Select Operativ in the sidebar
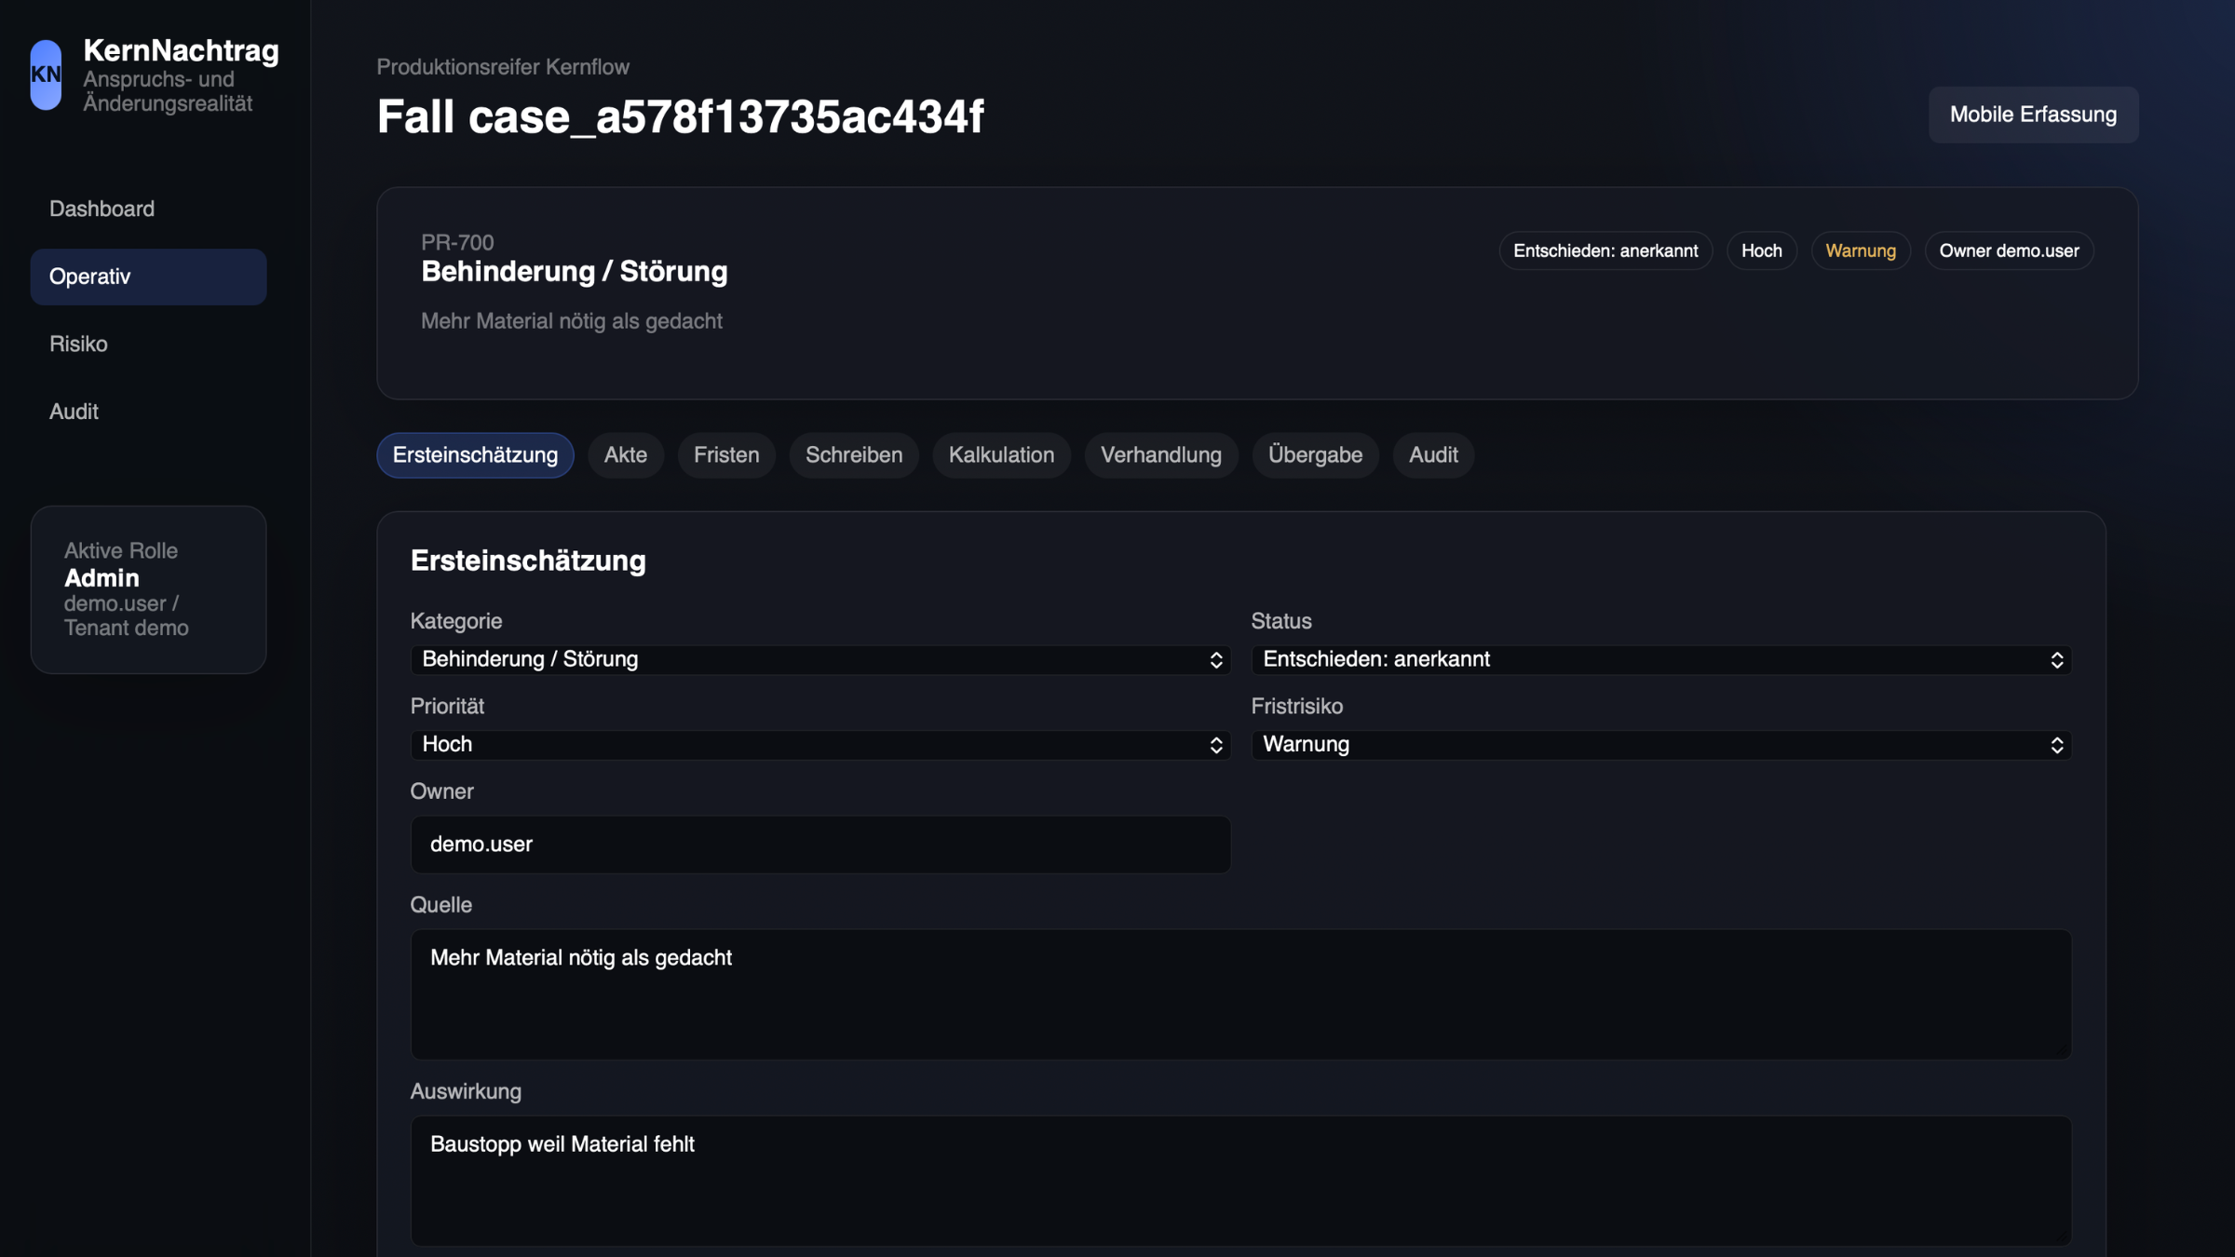 pos(148,277)
